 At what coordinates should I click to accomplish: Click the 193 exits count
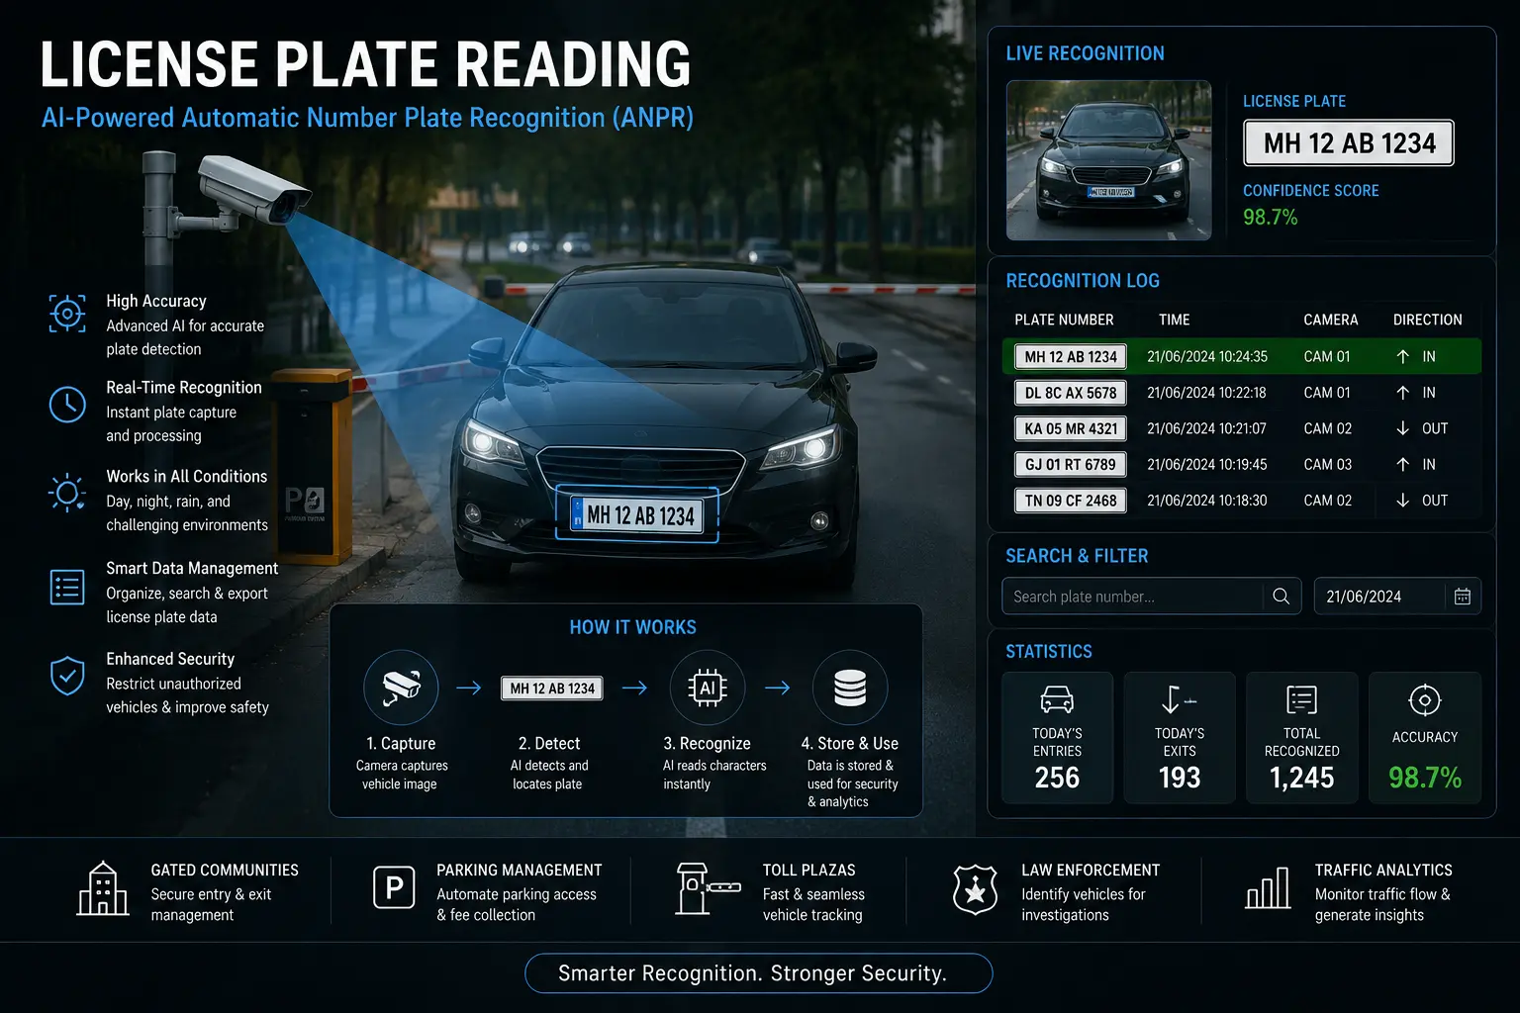click(x=1180, y=779)
